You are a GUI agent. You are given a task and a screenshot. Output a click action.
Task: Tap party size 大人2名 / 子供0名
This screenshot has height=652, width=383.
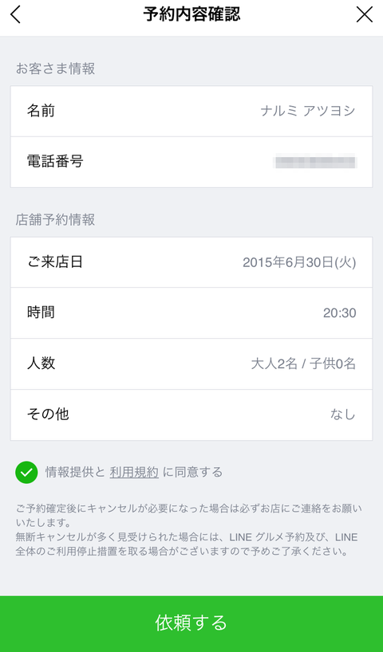(x=303, y=363)
